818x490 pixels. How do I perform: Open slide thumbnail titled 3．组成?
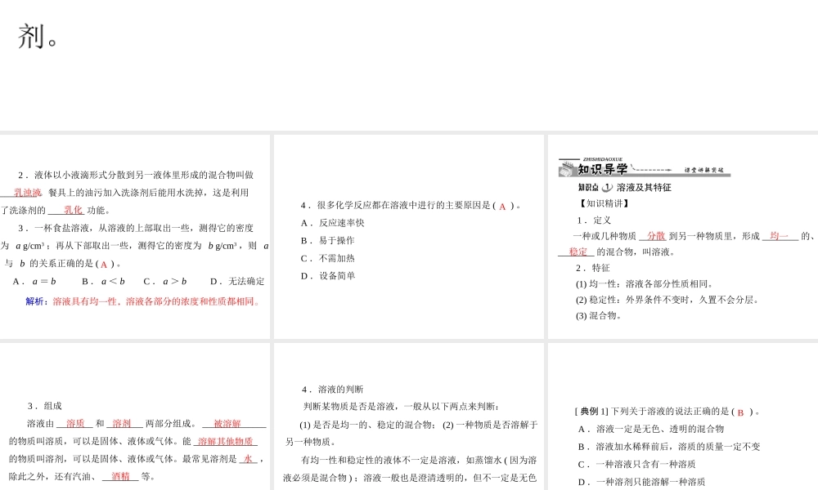(x=135, y=416)
